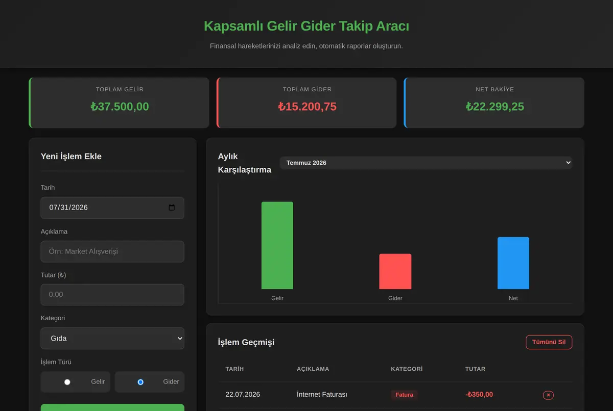
Task: Click the İnternet Faturası description cell
Action: [x=322, y=395]
